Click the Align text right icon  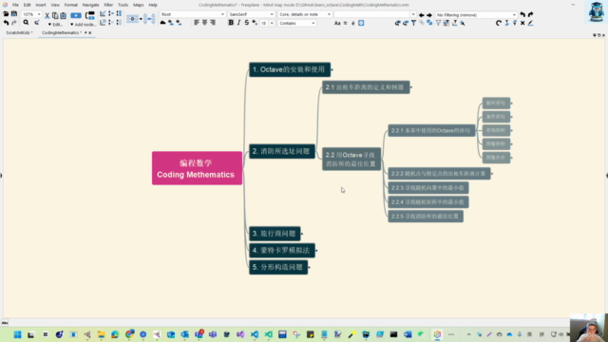point(213,23)
